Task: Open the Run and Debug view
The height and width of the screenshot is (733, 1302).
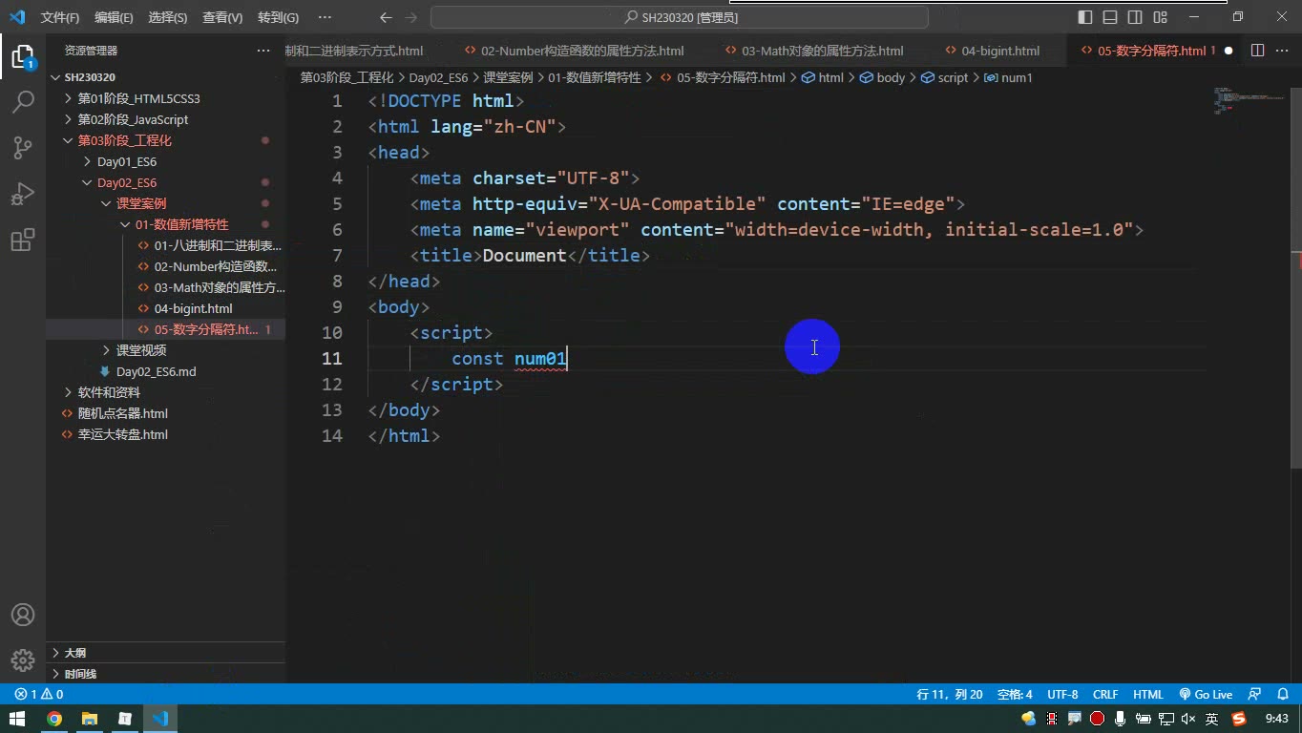Action: (23, 194)
